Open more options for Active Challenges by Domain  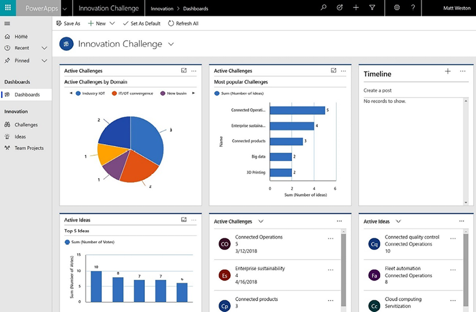click(194, 71)
